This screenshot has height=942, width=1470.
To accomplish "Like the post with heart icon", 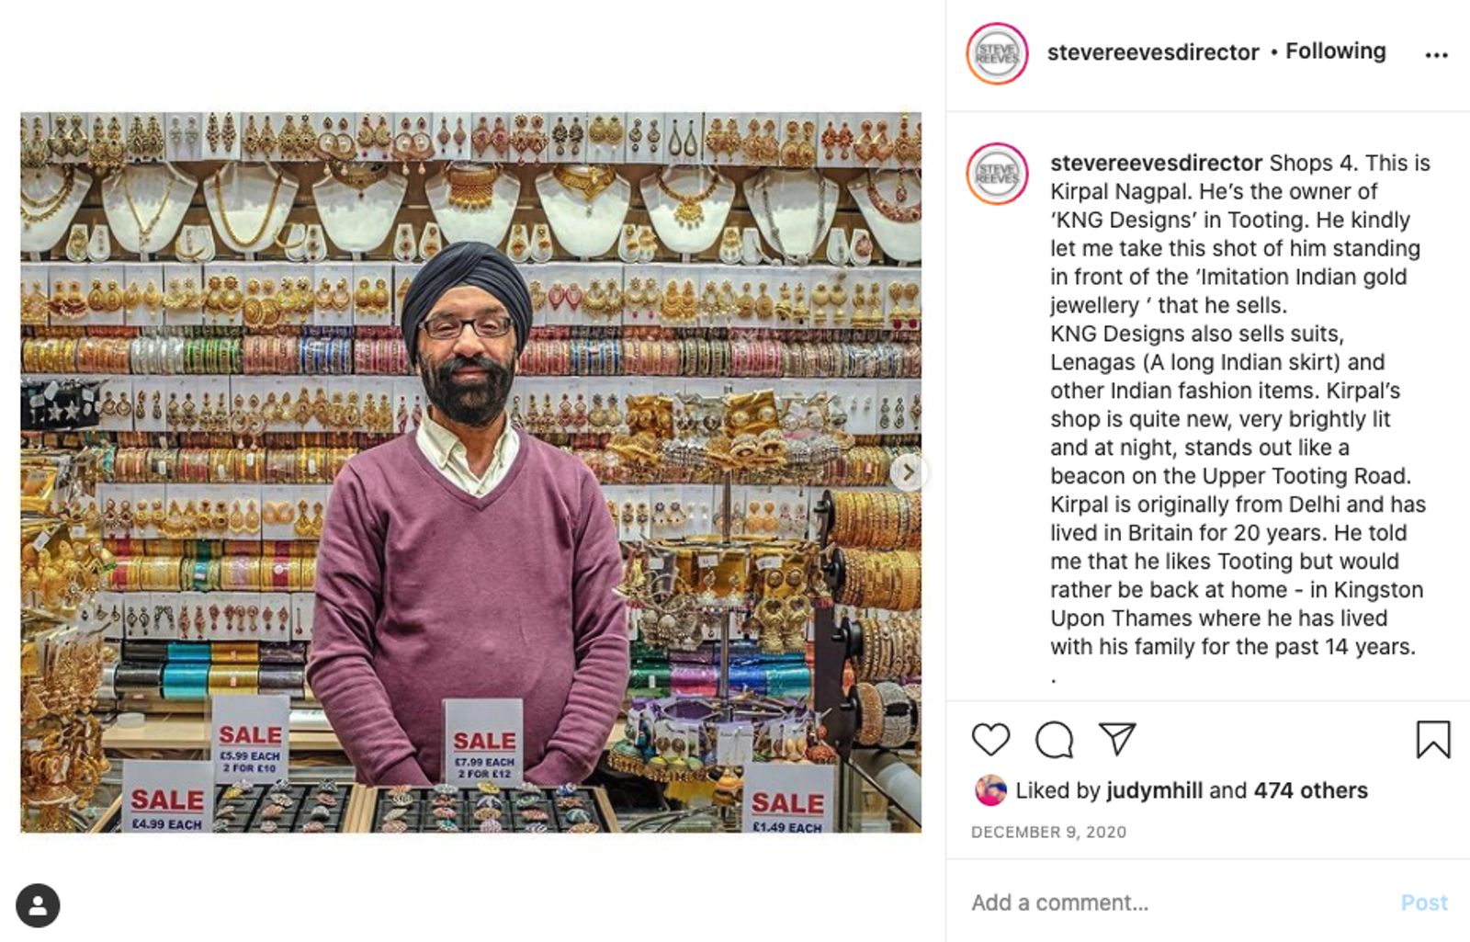I will [x=990, y=740].
